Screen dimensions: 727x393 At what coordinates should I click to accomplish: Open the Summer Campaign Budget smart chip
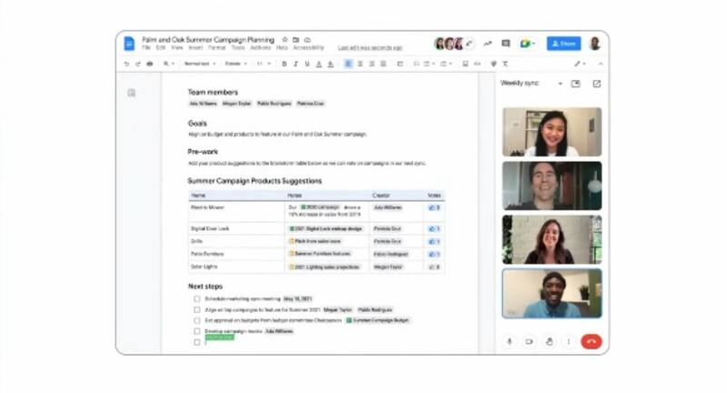[x=378, y=320]
